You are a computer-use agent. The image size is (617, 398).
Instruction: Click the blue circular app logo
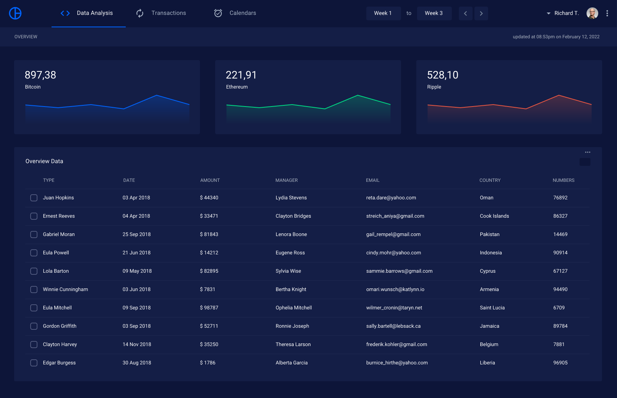(x=15, y=13)
